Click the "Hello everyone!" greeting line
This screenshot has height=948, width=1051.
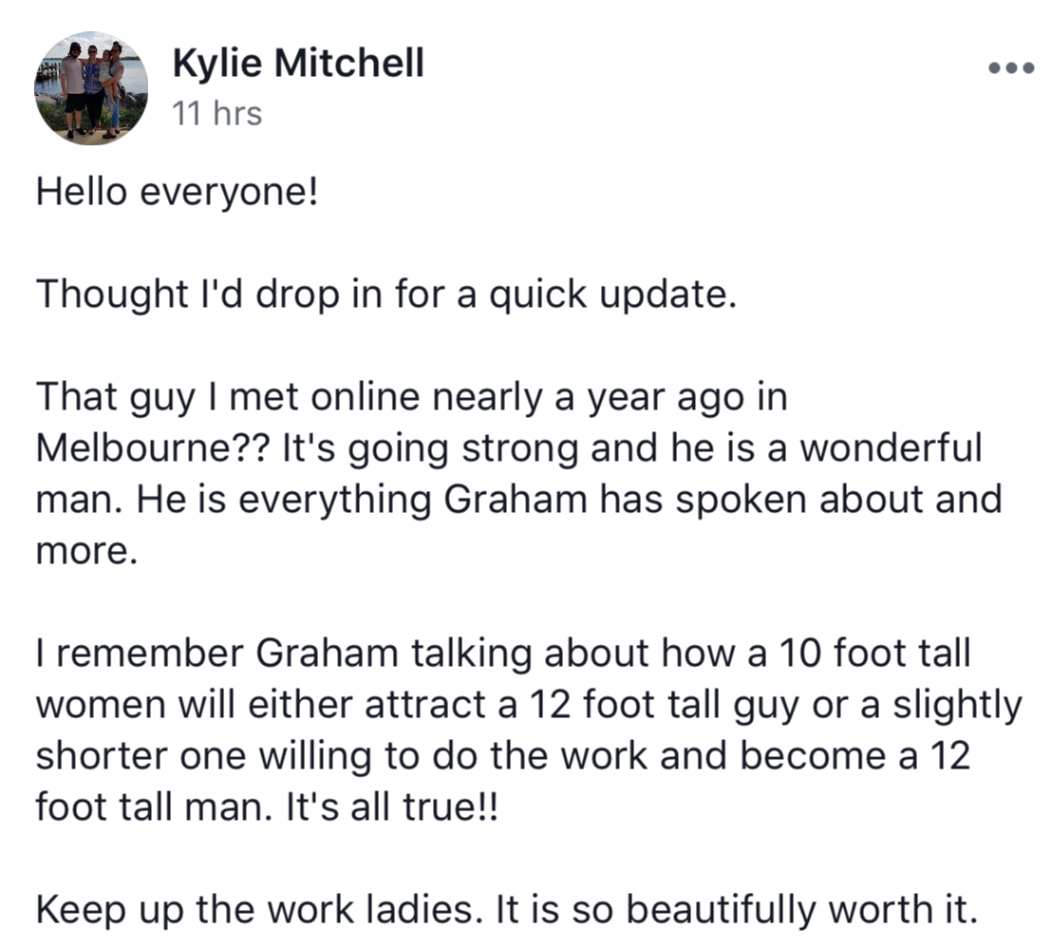point(177,193)
